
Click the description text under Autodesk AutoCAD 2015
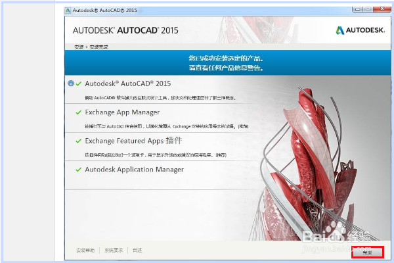[160, 98]
